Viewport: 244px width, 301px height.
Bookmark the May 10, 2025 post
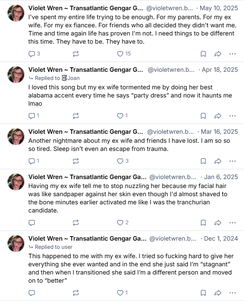[x=203, y=54]
